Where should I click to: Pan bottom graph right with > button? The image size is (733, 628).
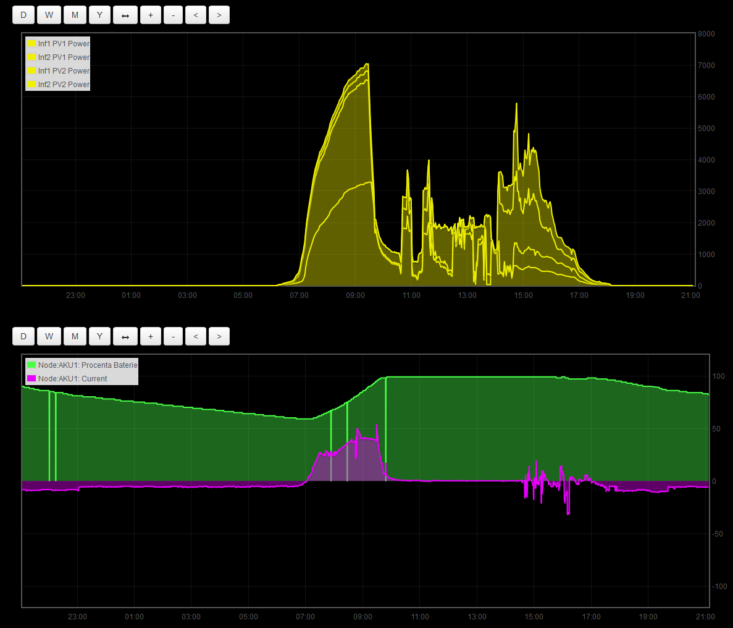(219, 336)
